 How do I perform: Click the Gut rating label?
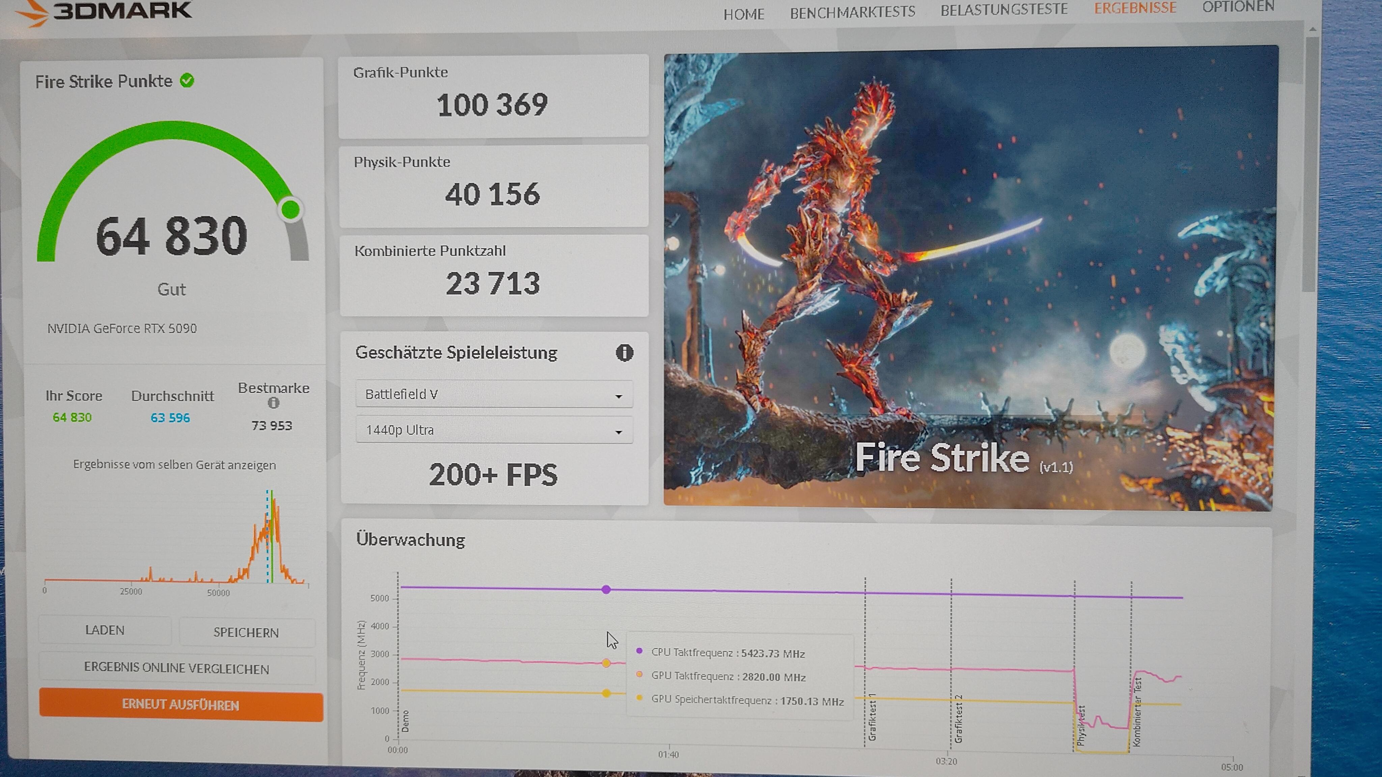(172, 290)
